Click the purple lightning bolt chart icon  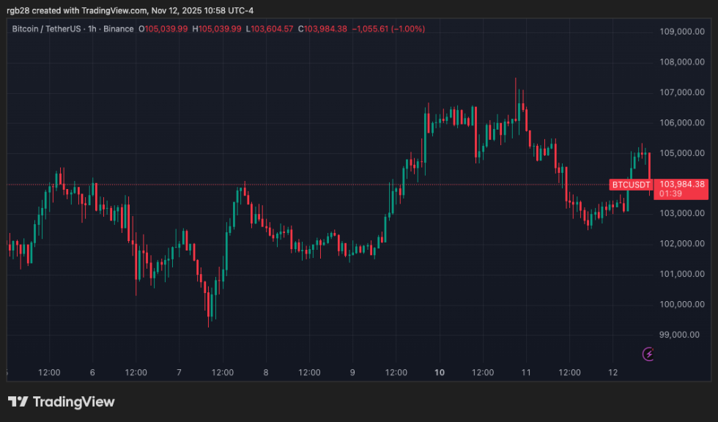point(648,354)
